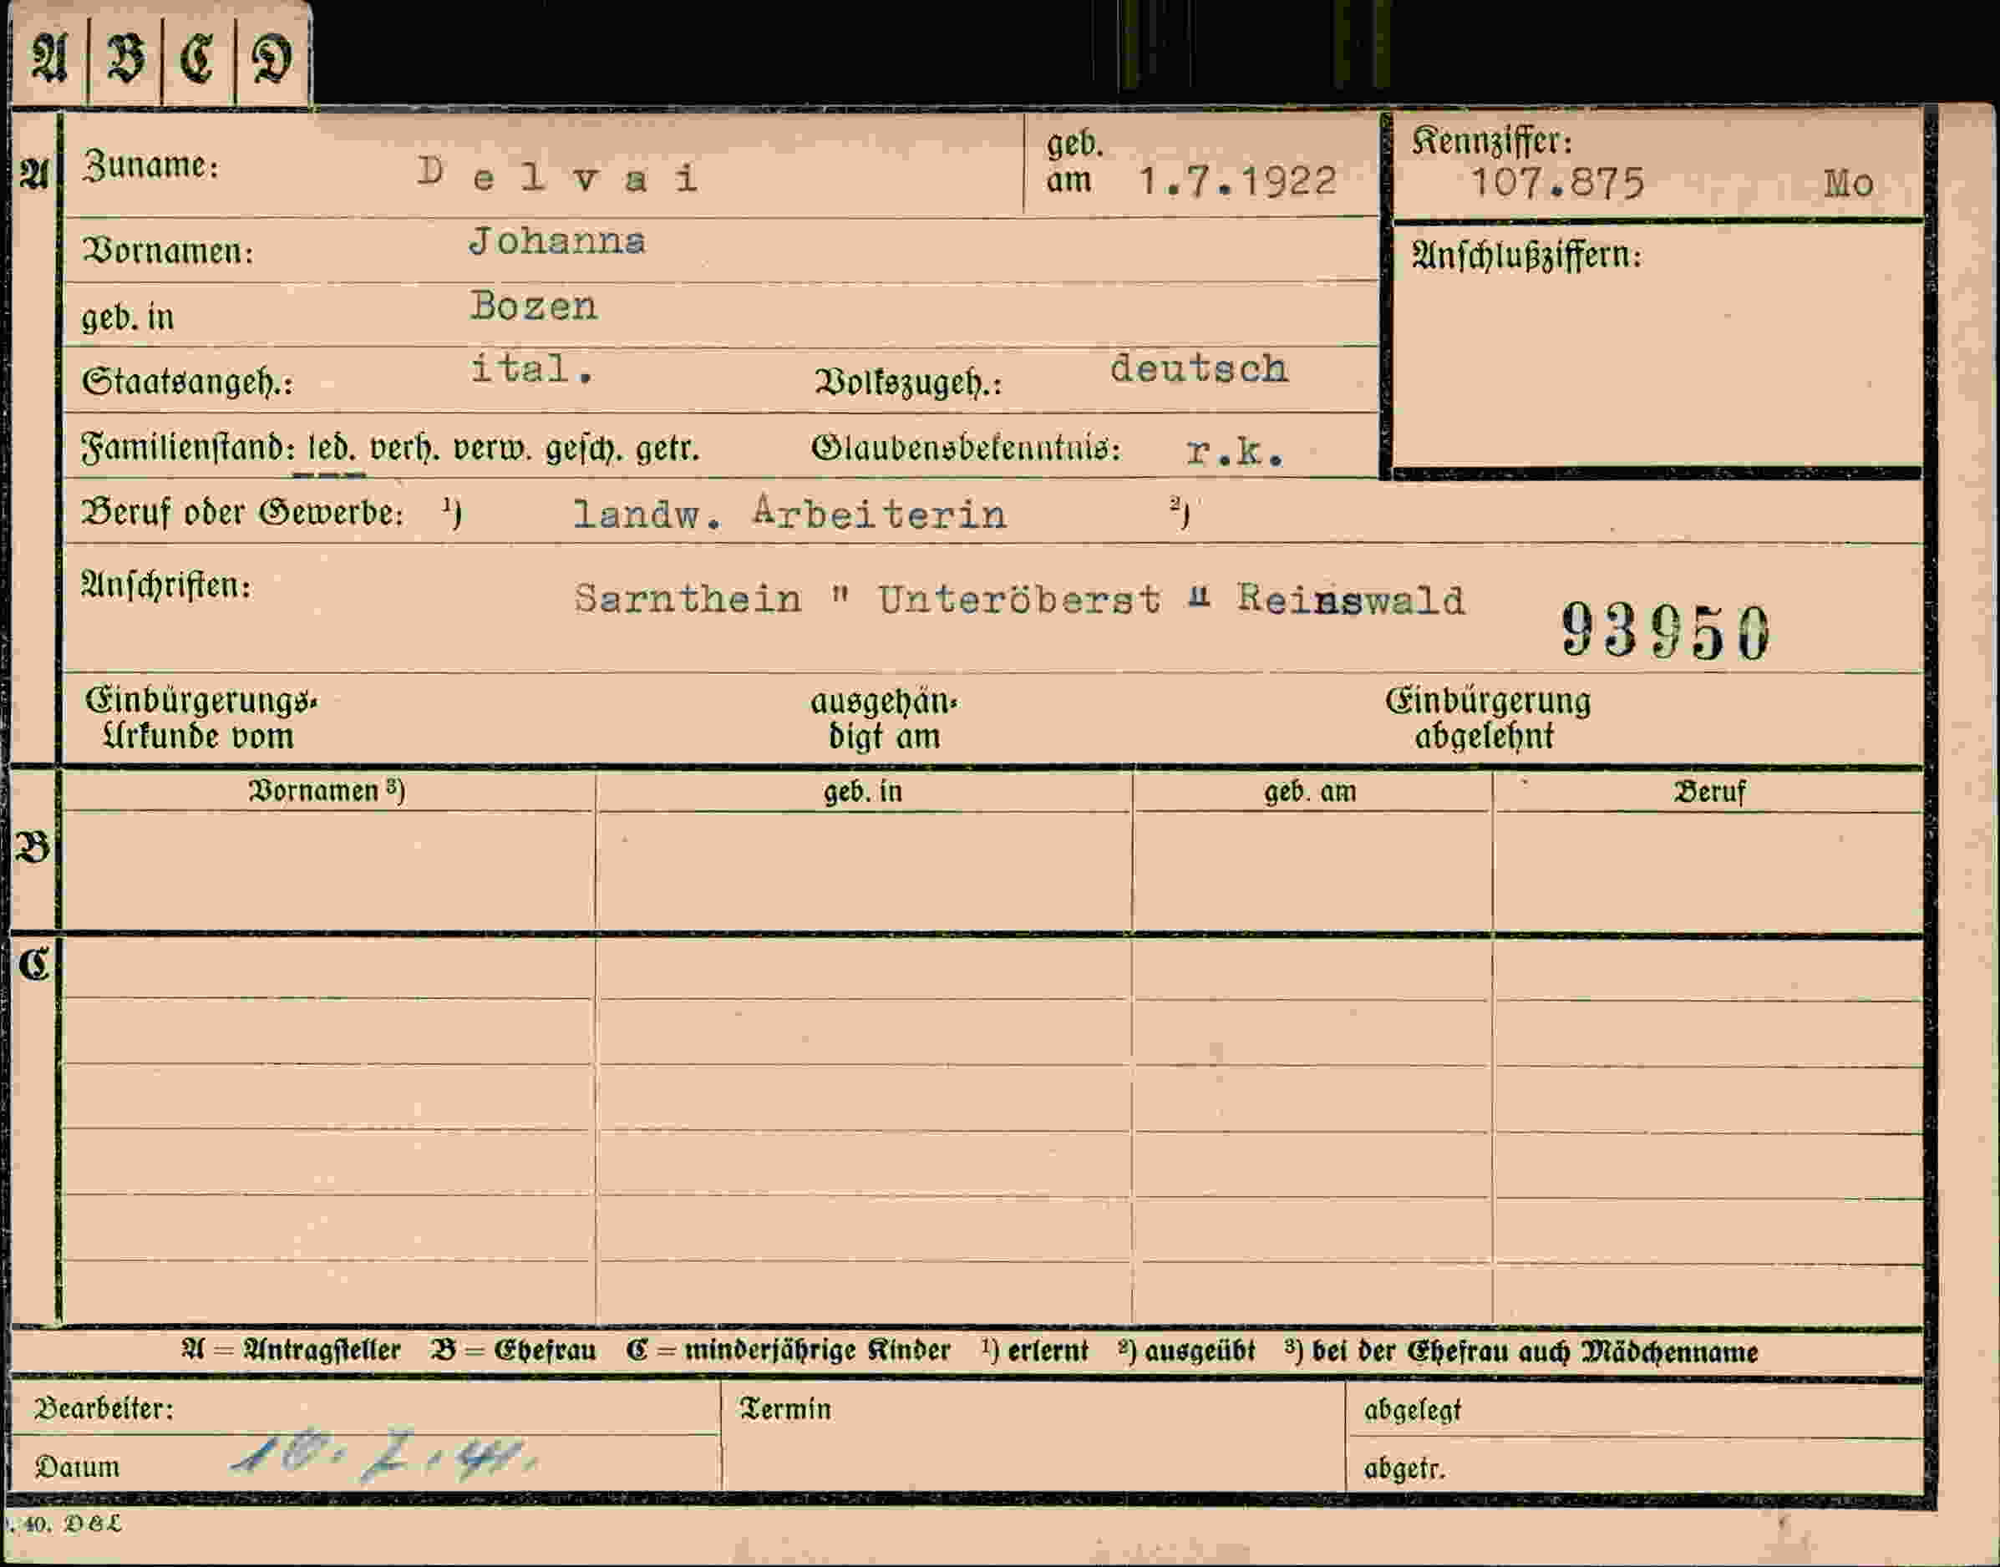Click 'Einbürgerungs-Urkunde vom' label
Image resolution: width=2000 pixels, height=1567 pixels.
click(201, 718)
